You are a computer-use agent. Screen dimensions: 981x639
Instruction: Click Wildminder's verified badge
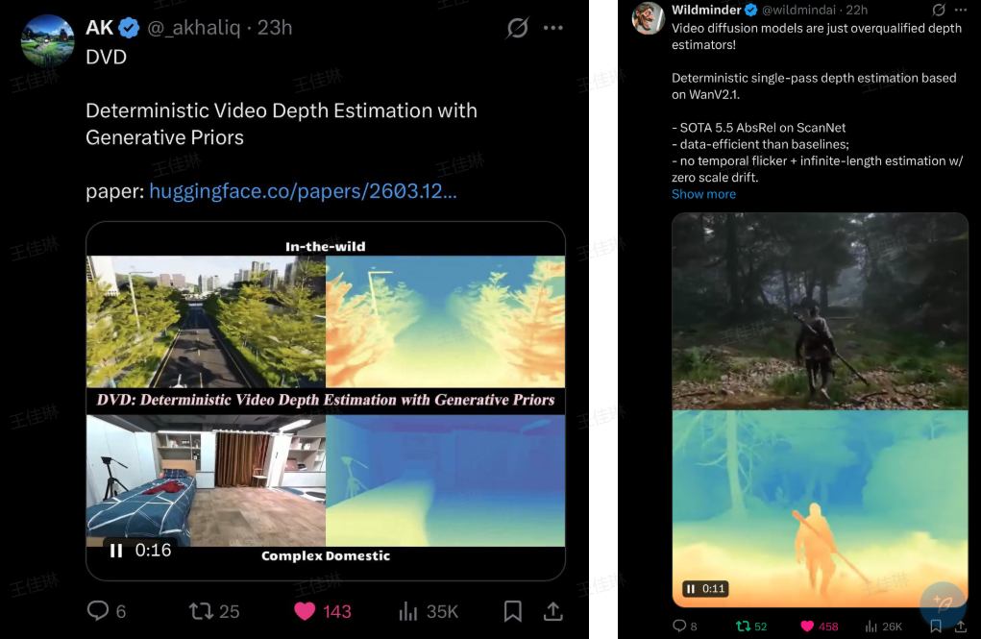(750, 10)
